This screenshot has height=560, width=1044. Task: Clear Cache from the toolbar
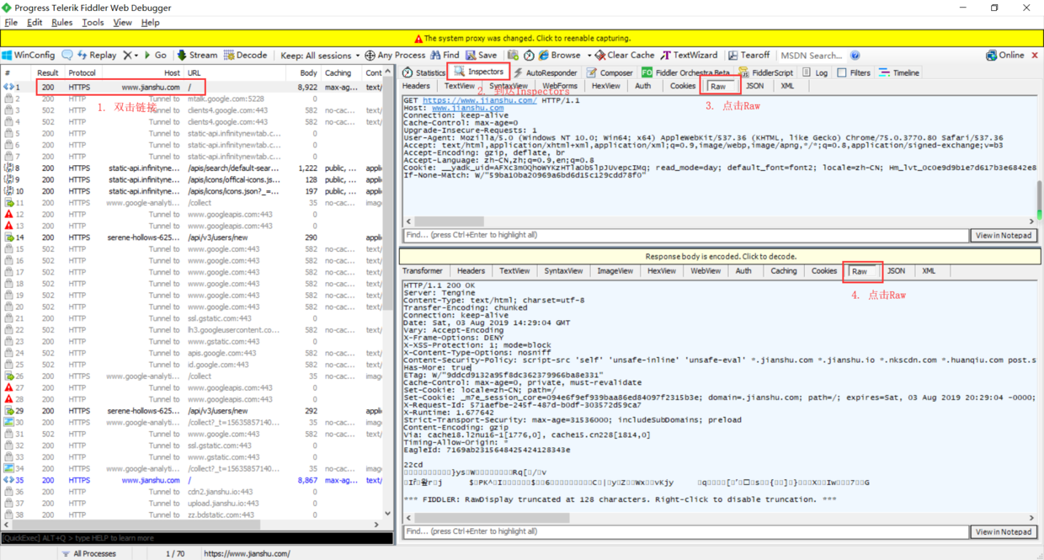pos(624,56)
